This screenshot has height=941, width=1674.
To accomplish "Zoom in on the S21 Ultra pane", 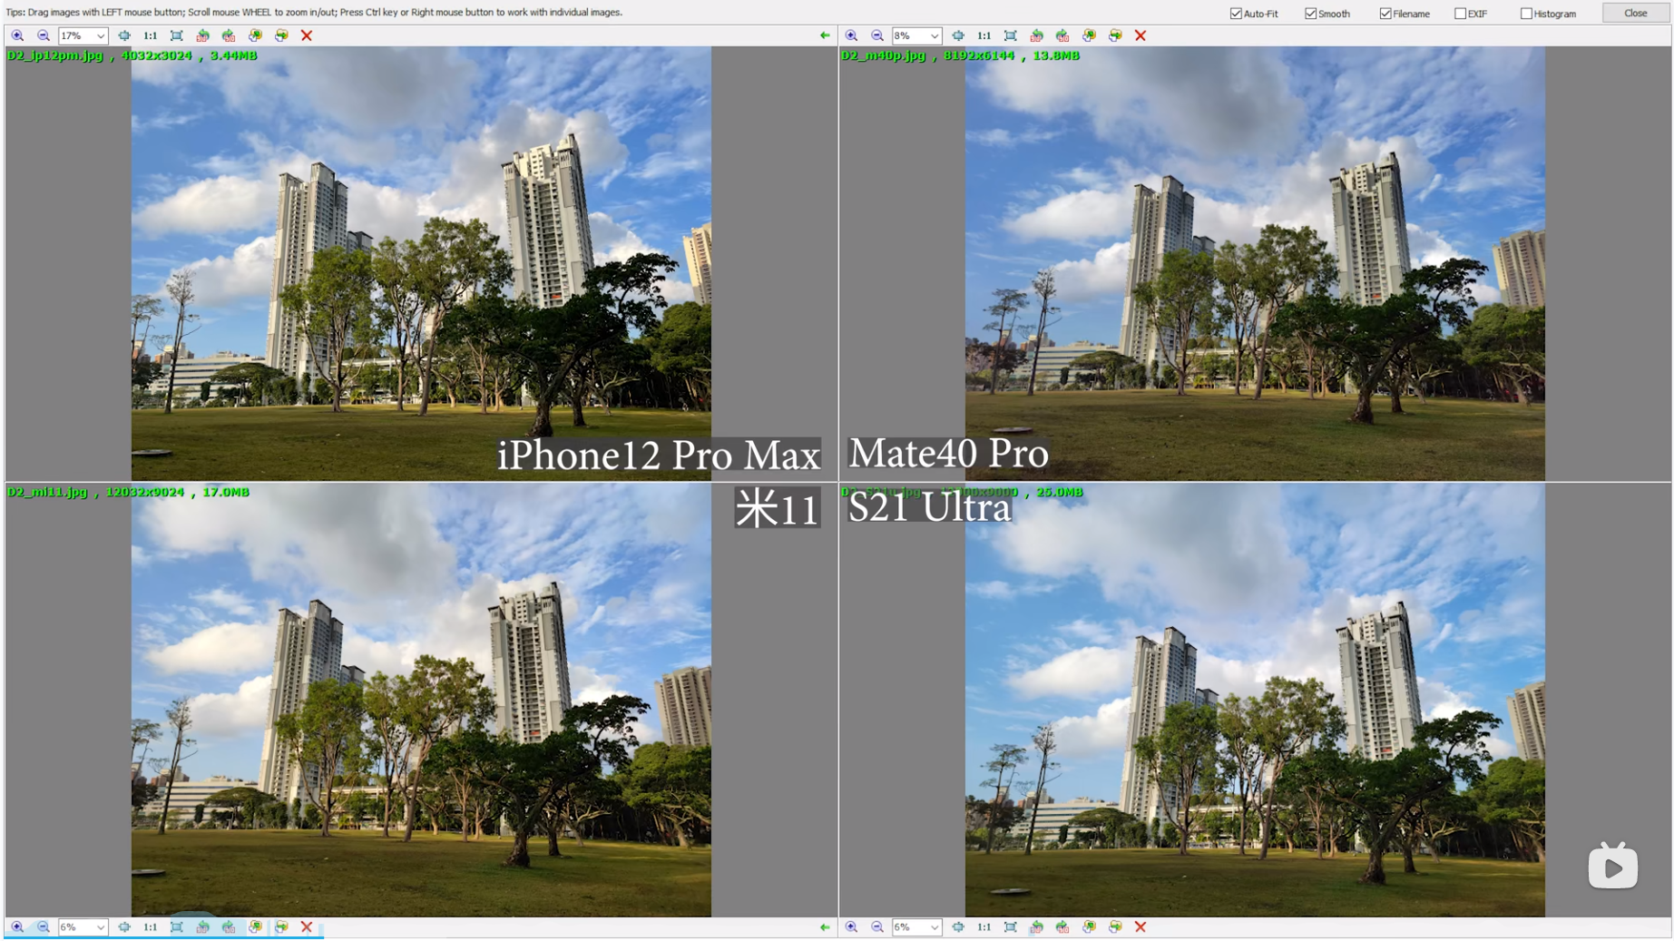I will point(851,926).
